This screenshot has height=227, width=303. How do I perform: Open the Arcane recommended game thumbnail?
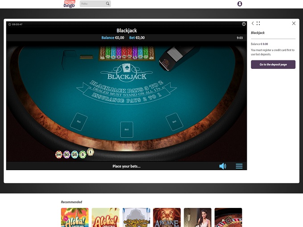pos(167,218)
